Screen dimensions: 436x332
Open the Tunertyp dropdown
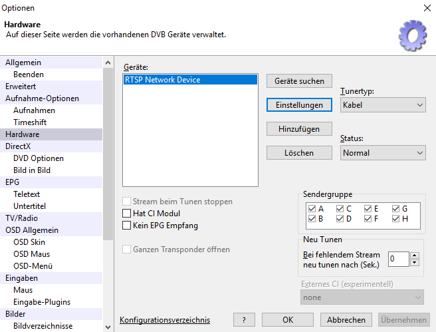point(382,105)
